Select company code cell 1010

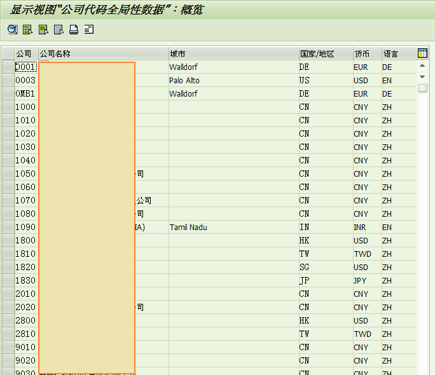(x=26, y=120)
